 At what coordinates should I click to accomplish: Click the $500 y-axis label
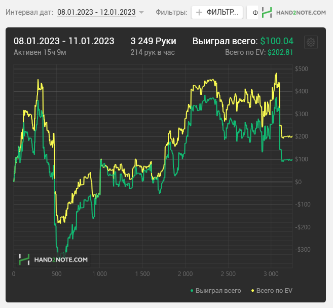click(302, 69)
